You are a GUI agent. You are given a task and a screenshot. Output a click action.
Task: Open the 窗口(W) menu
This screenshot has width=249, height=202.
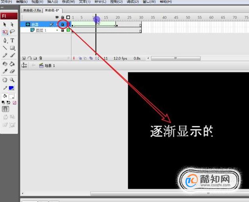pos(149,2)
